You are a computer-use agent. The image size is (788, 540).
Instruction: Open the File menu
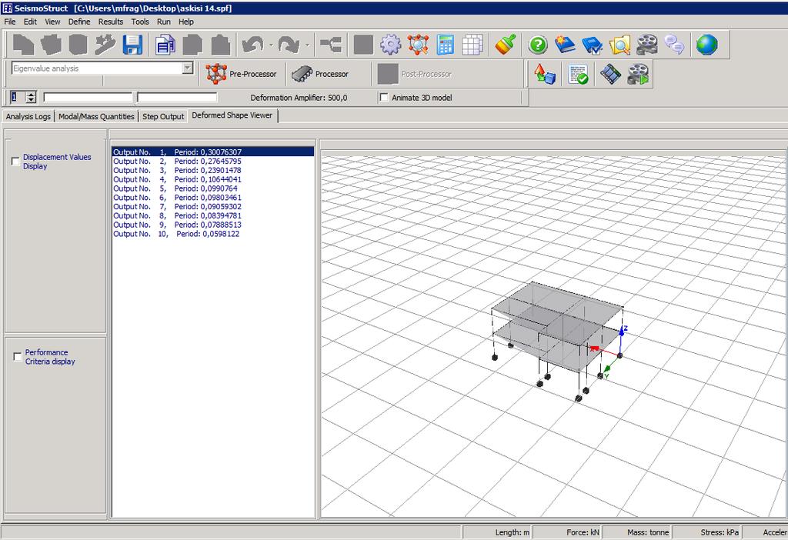(9, 22)
